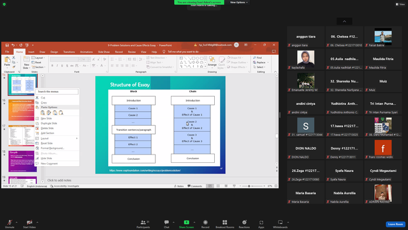The width and height of the screenshot is (408, 230).
Task: Toggle Italic formatting in Font group
Action: click(57, 65)
